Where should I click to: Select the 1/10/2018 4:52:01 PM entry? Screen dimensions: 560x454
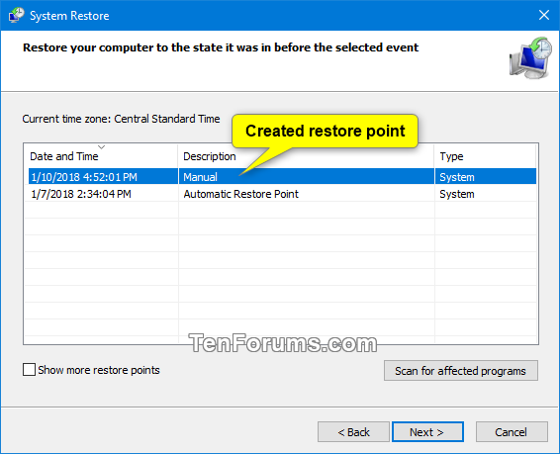coord(84,177)
